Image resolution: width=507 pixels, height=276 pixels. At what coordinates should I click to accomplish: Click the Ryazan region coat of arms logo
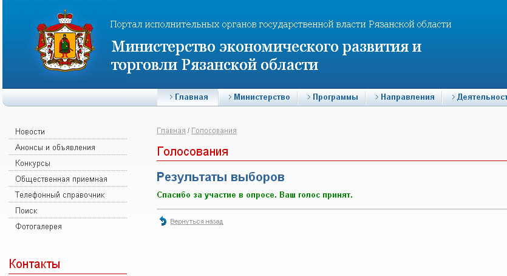[x=66, y=41]
